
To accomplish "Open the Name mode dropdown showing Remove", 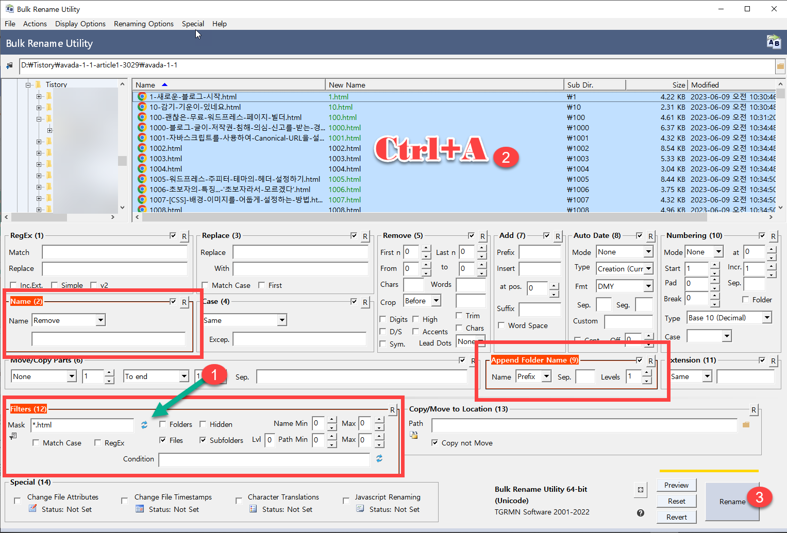I will point(101,320).
